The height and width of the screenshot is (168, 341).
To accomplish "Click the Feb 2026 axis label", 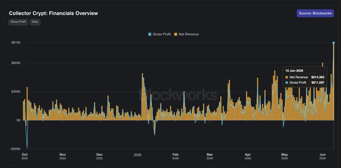I will (x=176, y=156).
